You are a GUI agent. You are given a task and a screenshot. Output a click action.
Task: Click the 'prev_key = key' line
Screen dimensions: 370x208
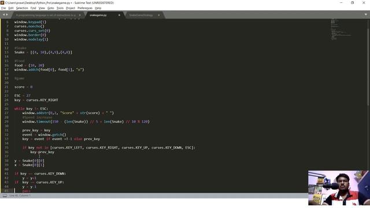36,131
